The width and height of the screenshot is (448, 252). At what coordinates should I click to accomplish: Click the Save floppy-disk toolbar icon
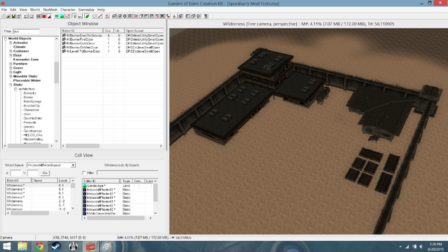click(x=13, y=16)
